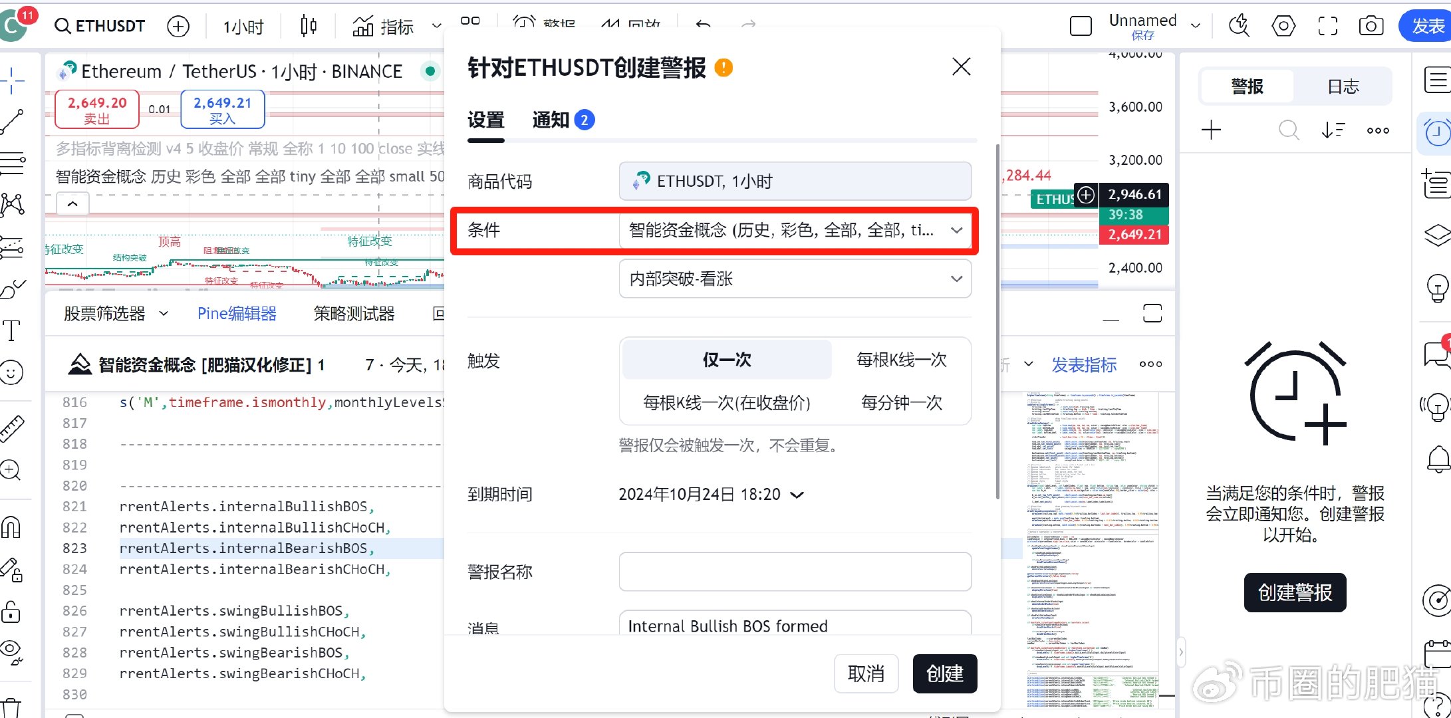Image resolution: width=1451 pixels, height=718 pixels.
Task: Select the zoom in tool
Action: point(11,470)
